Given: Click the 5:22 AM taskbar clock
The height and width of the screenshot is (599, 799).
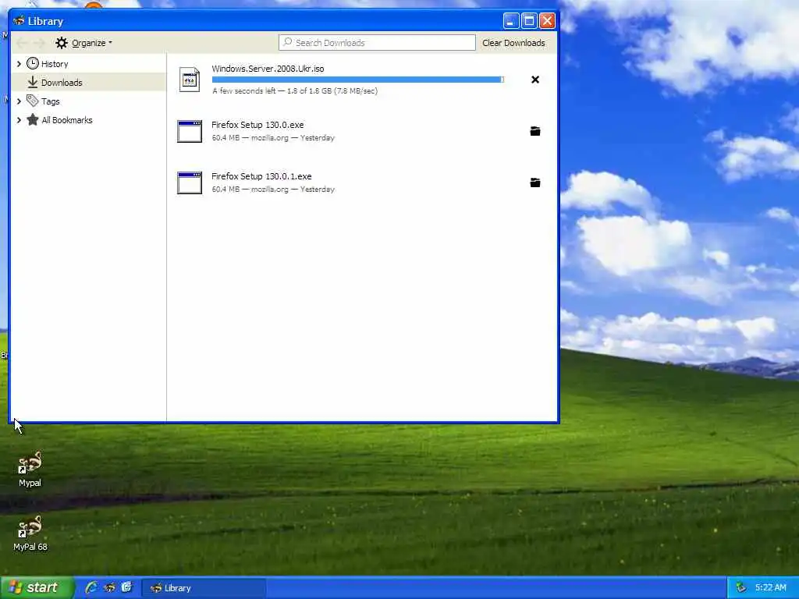Looking at the screenshot, I should point(770,587).
